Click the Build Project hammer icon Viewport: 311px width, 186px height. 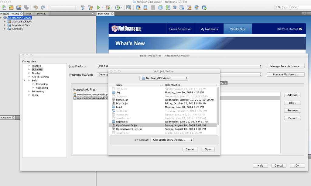83,7
